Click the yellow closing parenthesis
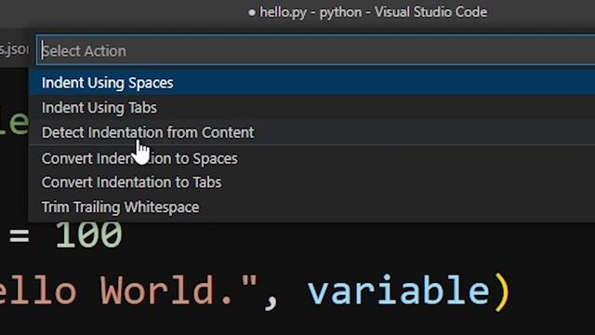Screen dimensions: 595x335 pos(502,292)
